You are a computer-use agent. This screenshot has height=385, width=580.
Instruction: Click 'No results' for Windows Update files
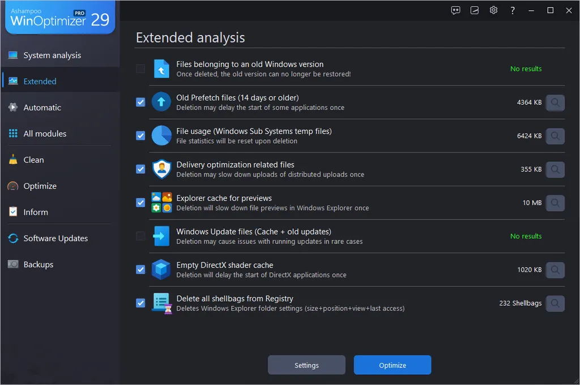click(x=526, y=236)
